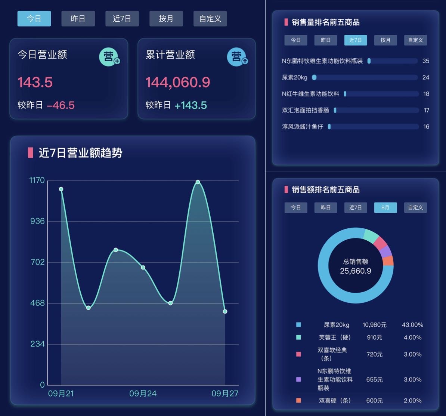Viewport: 446px width, 416px height.
Task: Click the peak data point near 1170
Action: [x=198, y=182]
